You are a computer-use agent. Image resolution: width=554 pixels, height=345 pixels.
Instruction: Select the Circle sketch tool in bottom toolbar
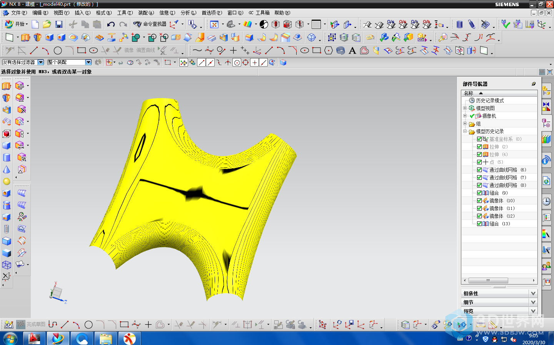click(x=88, y=325)
